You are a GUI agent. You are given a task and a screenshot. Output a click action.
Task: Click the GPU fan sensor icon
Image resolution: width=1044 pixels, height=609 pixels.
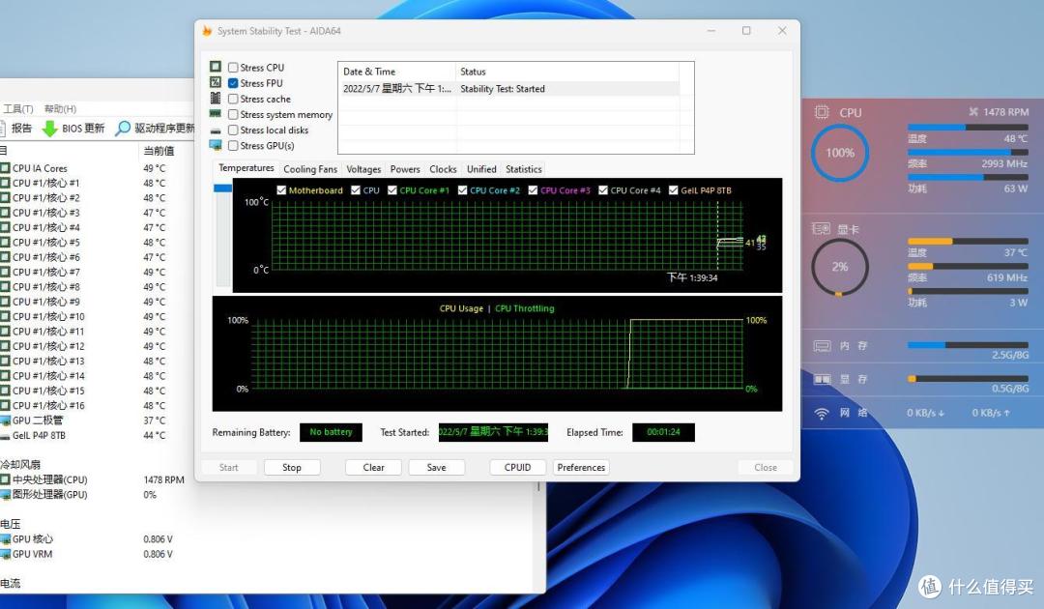coord(6,495)
